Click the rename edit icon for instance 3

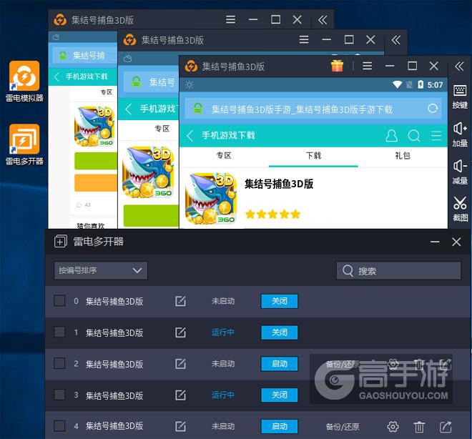180,395
